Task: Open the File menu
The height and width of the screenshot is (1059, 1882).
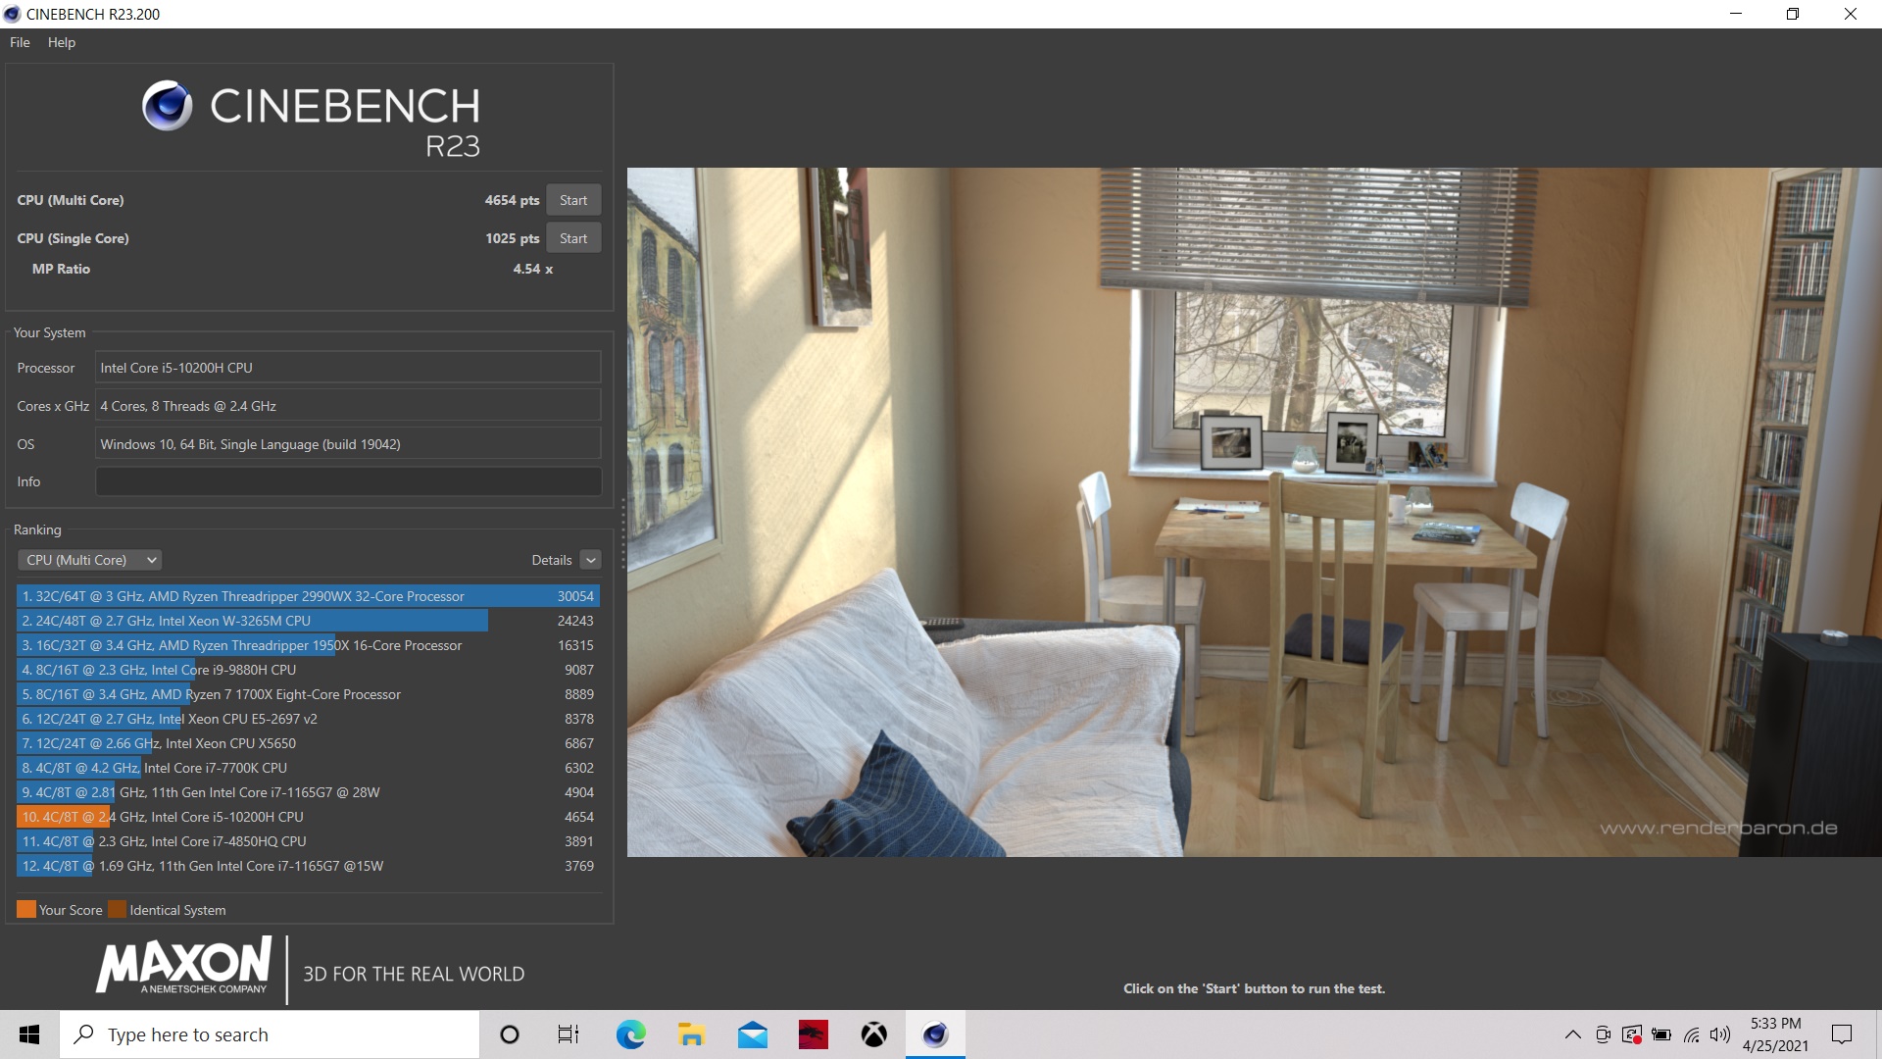Action: tap(20, 42)
